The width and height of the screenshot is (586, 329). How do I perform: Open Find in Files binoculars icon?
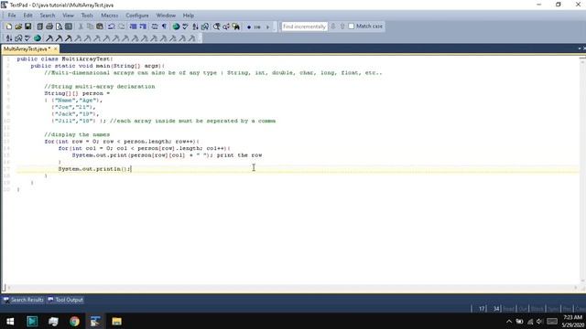[x=236, y=27]
